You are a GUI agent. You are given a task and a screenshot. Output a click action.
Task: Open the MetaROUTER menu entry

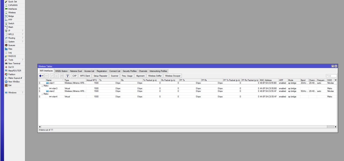coord(15,71)
